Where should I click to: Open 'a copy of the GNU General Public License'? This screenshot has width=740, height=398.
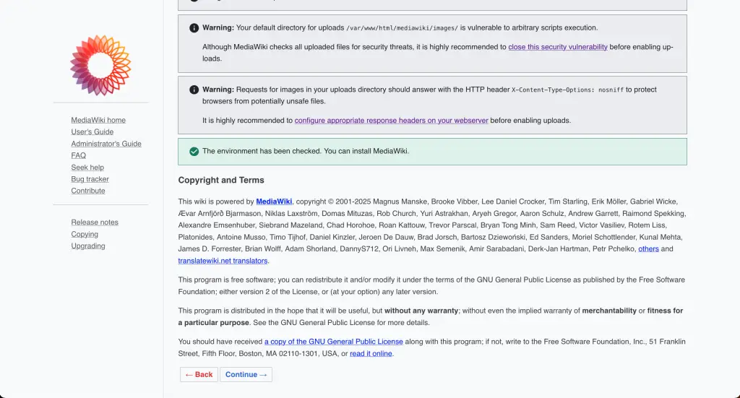click(334, 342)
